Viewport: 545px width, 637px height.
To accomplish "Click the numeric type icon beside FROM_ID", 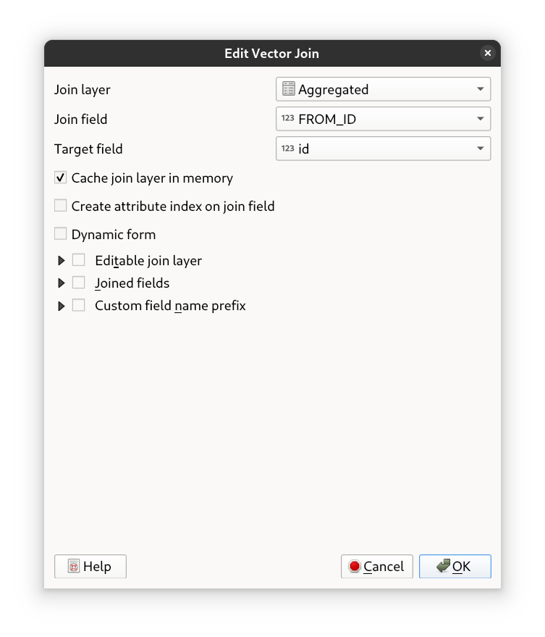I will click(x=288, y=119).
